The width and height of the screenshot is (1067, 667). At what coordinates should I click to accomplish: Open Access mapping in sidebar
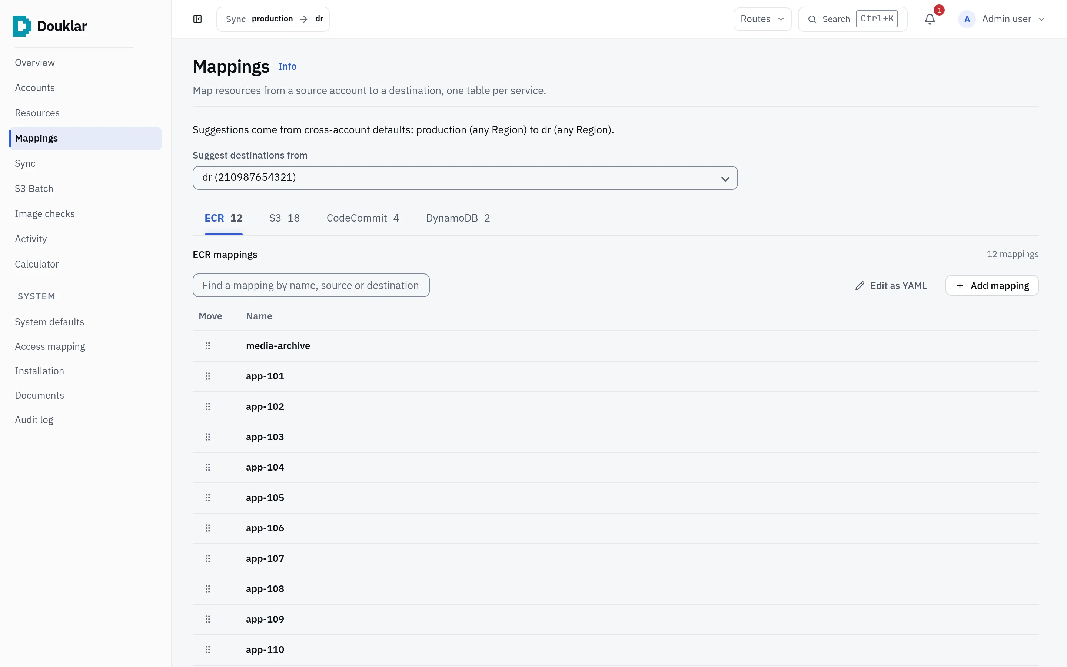pyautogui.click(x=50, y=347)
